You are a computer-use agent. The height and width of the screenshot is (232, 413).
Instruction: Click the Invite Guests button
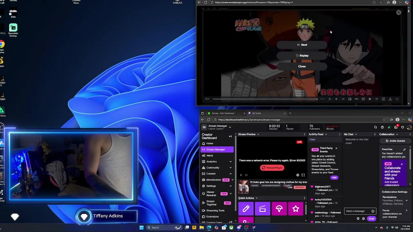pyautogui.click(x=395, y=141)
